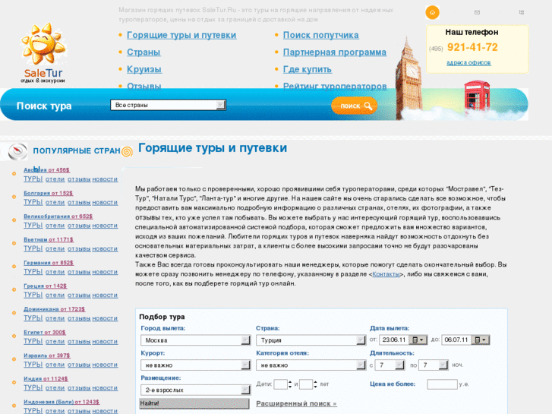
Task: Open Доминикана от 1723$ link
Action: tap(54, 309)
